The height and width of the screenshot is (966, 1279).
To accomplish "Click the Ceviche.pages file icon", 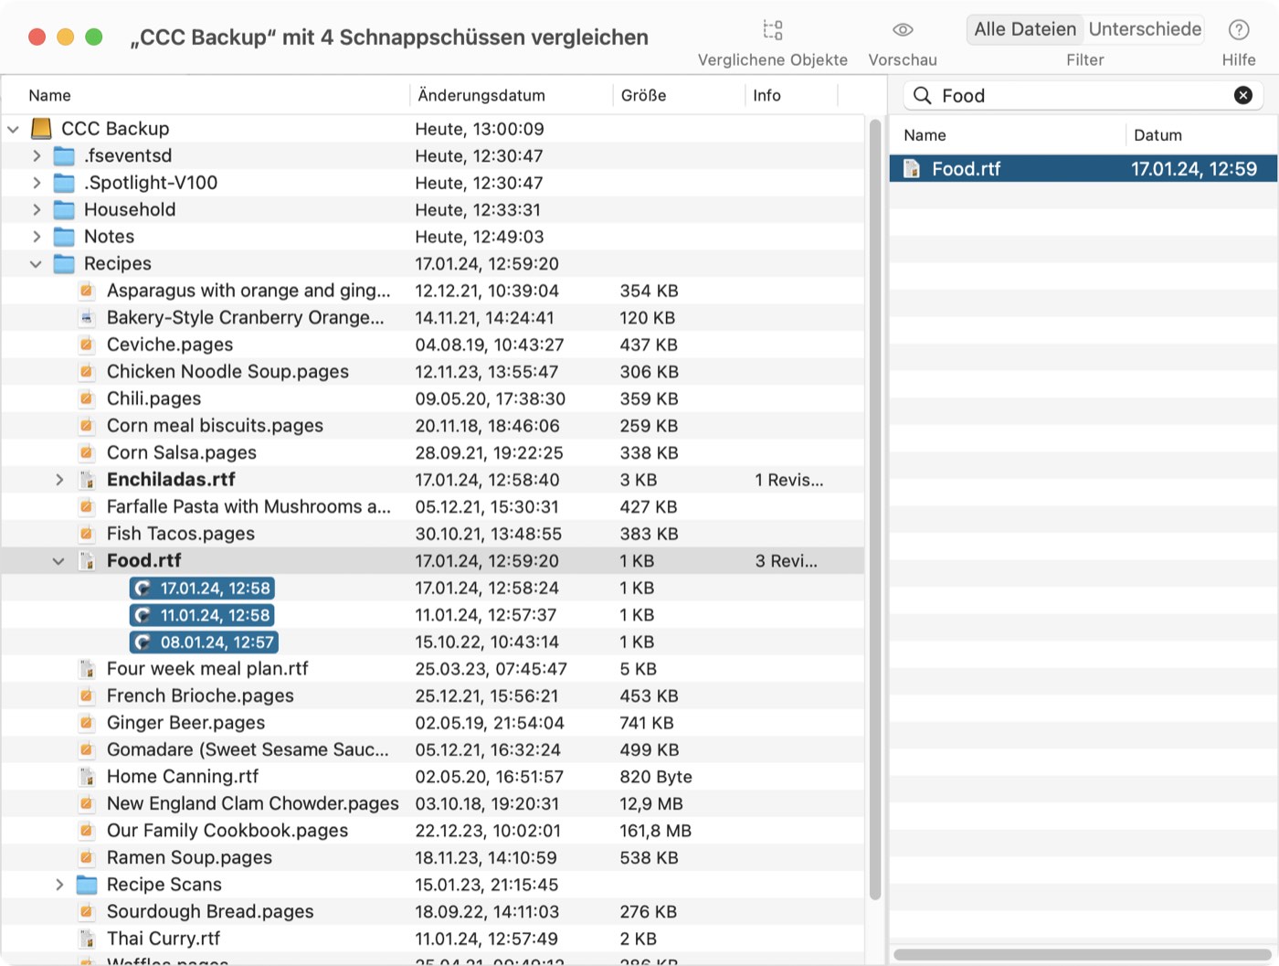I will click(x=87, y=345).
